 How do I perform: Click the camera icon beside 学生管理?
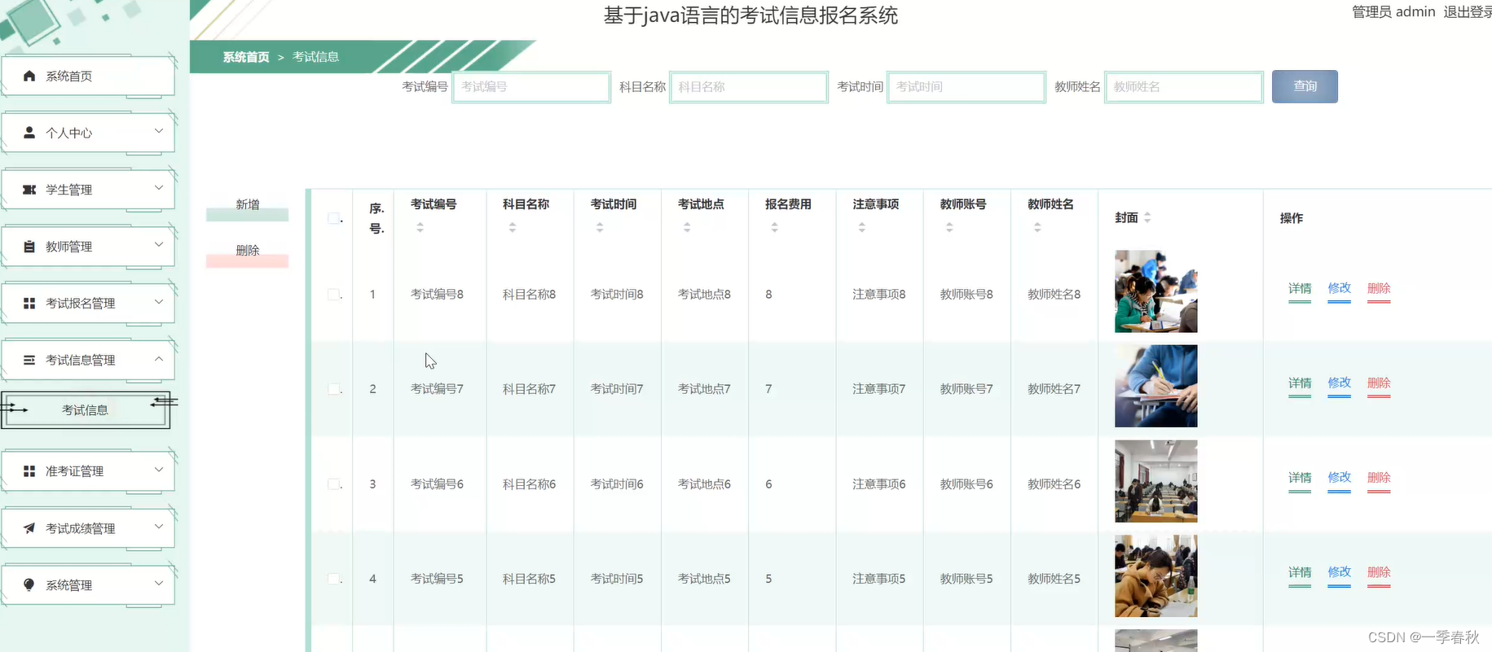pos(29,190)
